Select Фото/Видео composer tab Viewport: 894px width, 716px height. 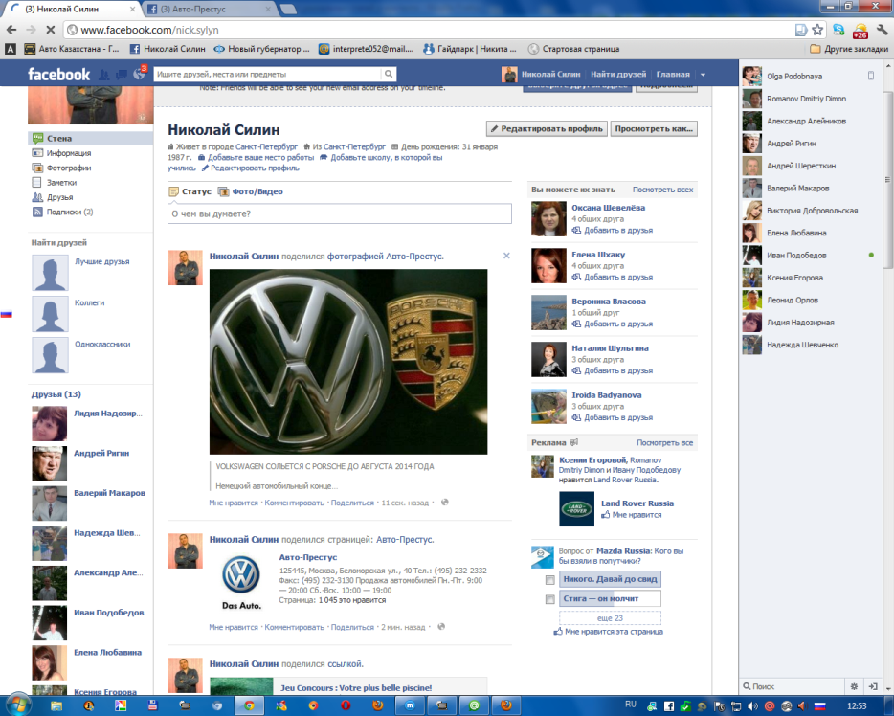pyautogui.click(x=251, y=191)
